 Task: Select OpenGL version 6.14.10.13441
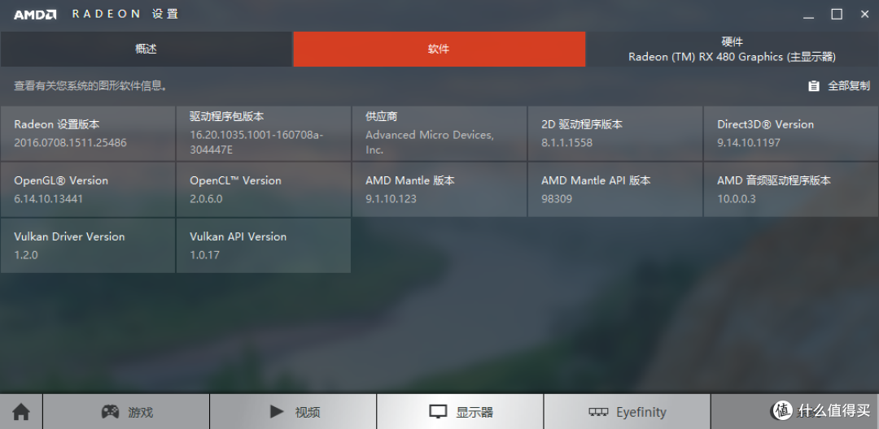click(48, 198)
